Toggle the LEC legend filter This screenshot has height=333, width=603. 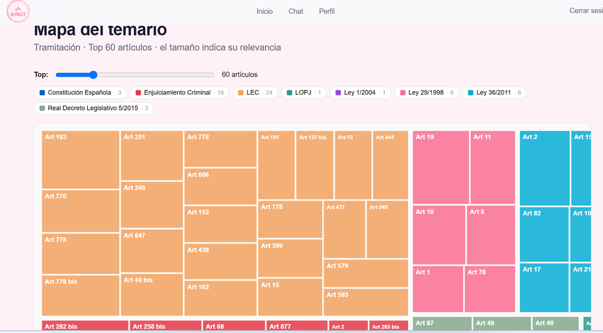(255, 93)
